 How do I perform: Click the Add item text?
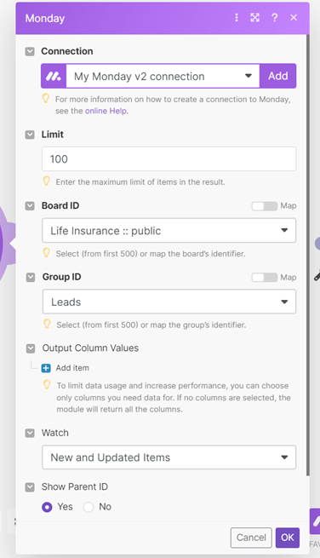point(72,368)
